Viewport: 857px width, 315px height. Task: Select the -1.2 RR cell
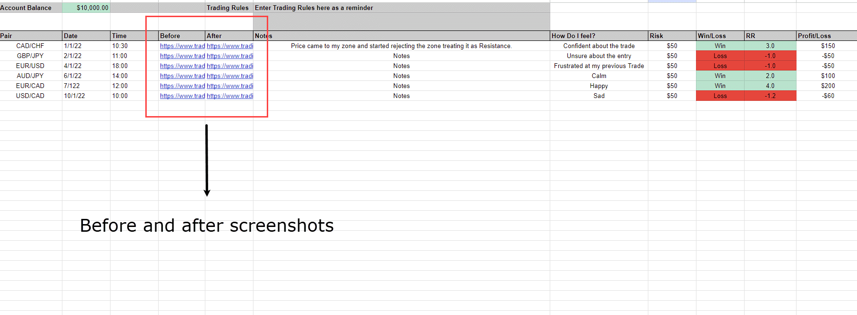(x=770, y=96)
